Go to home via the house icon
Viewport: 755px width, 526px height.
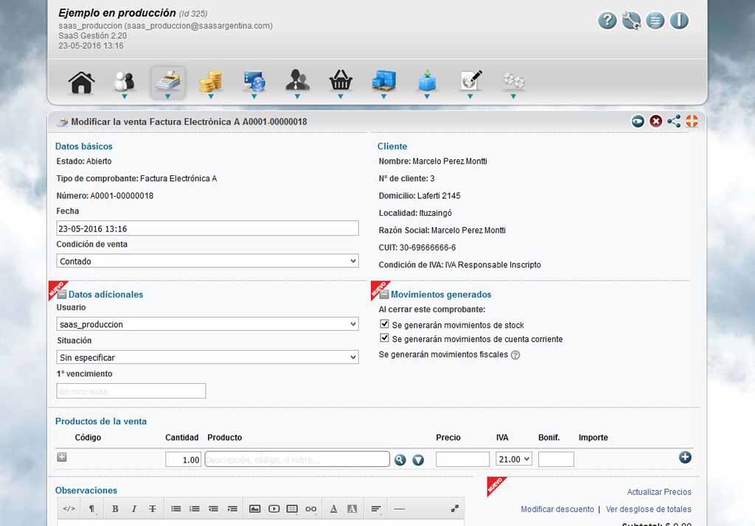coord(81,83)
